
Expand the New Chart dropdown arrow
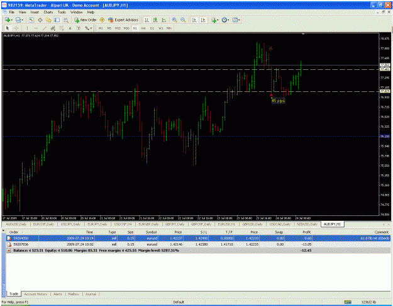tap(11, 20)
